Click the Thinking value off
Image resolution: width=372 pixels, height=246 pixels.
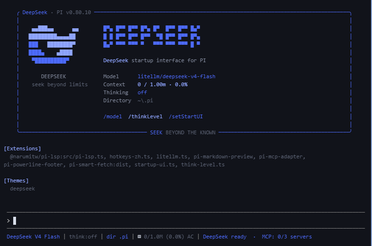click(142, 92)
